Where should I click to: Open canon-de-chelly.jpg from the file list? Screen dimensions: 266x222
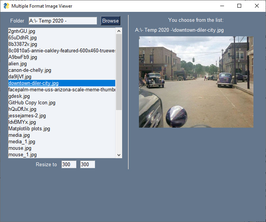30,70
